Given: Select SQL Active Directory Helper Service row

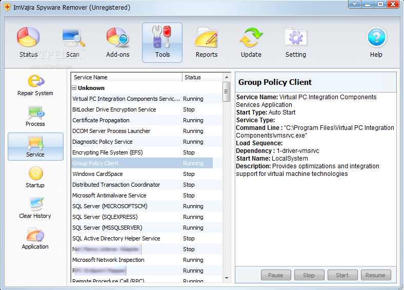Looking at the screenshot, I should coord(147,238).
